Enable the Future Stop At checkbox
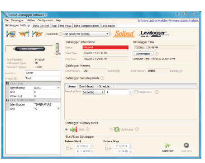The width and height of the screenshot is (205, 163). click(x=106, y=148)
